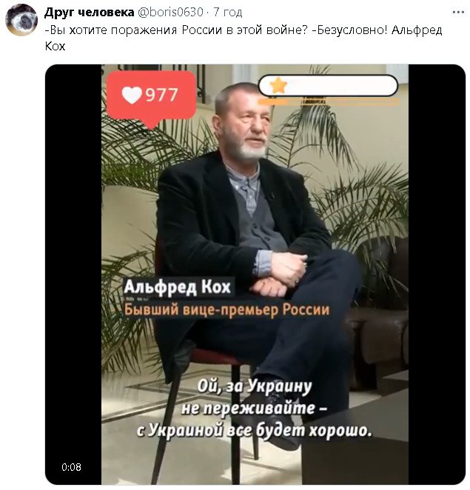Click the subtitle line с Украиной все будет хорошо
The width and height of the screenshot is (470, 490).
(x=255, y=431)
